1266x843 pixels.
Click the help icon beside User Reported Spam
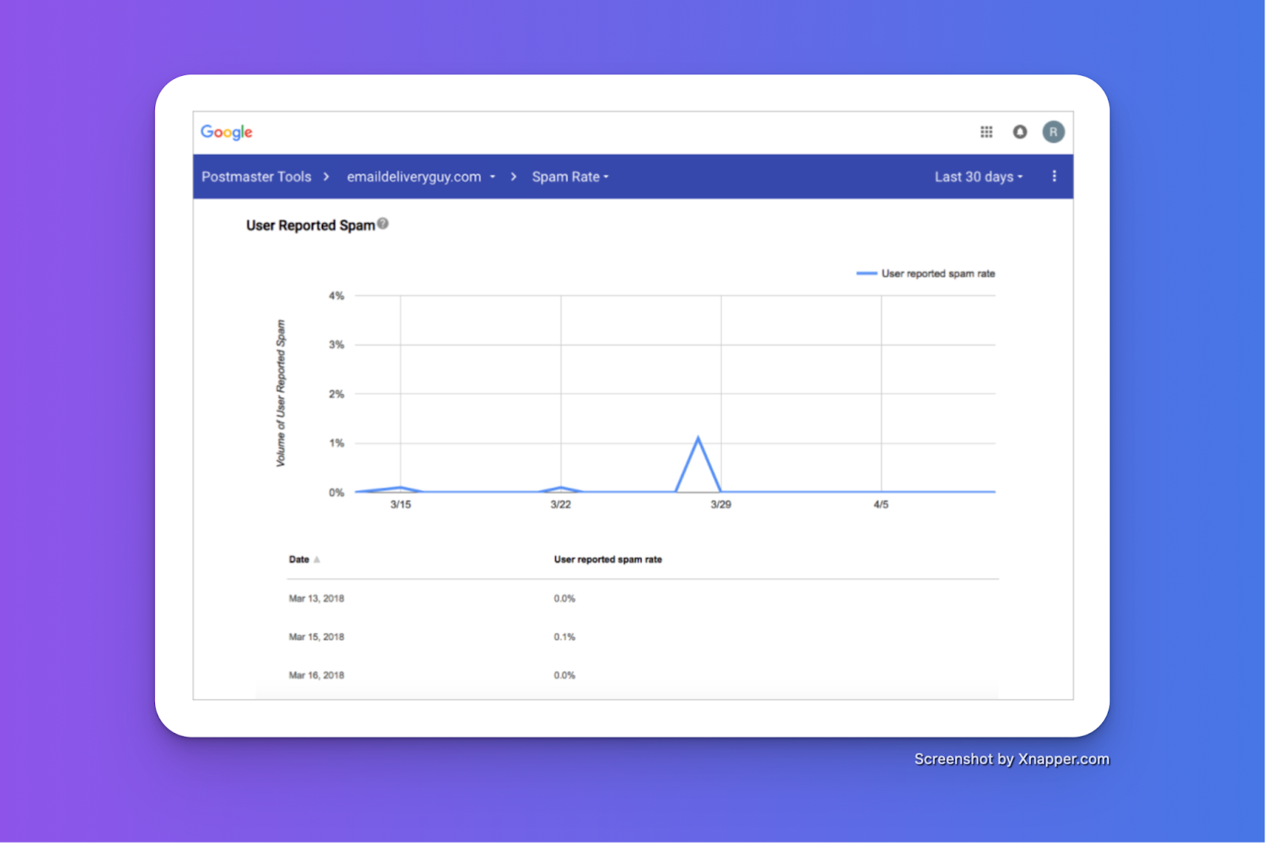coord(383,224)
